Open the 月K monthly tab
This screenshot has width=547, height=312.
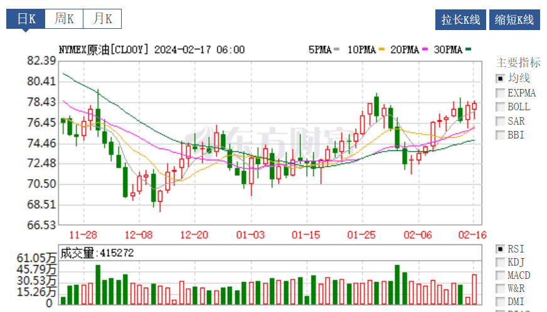pyautogui.click(x=102, y=19)
